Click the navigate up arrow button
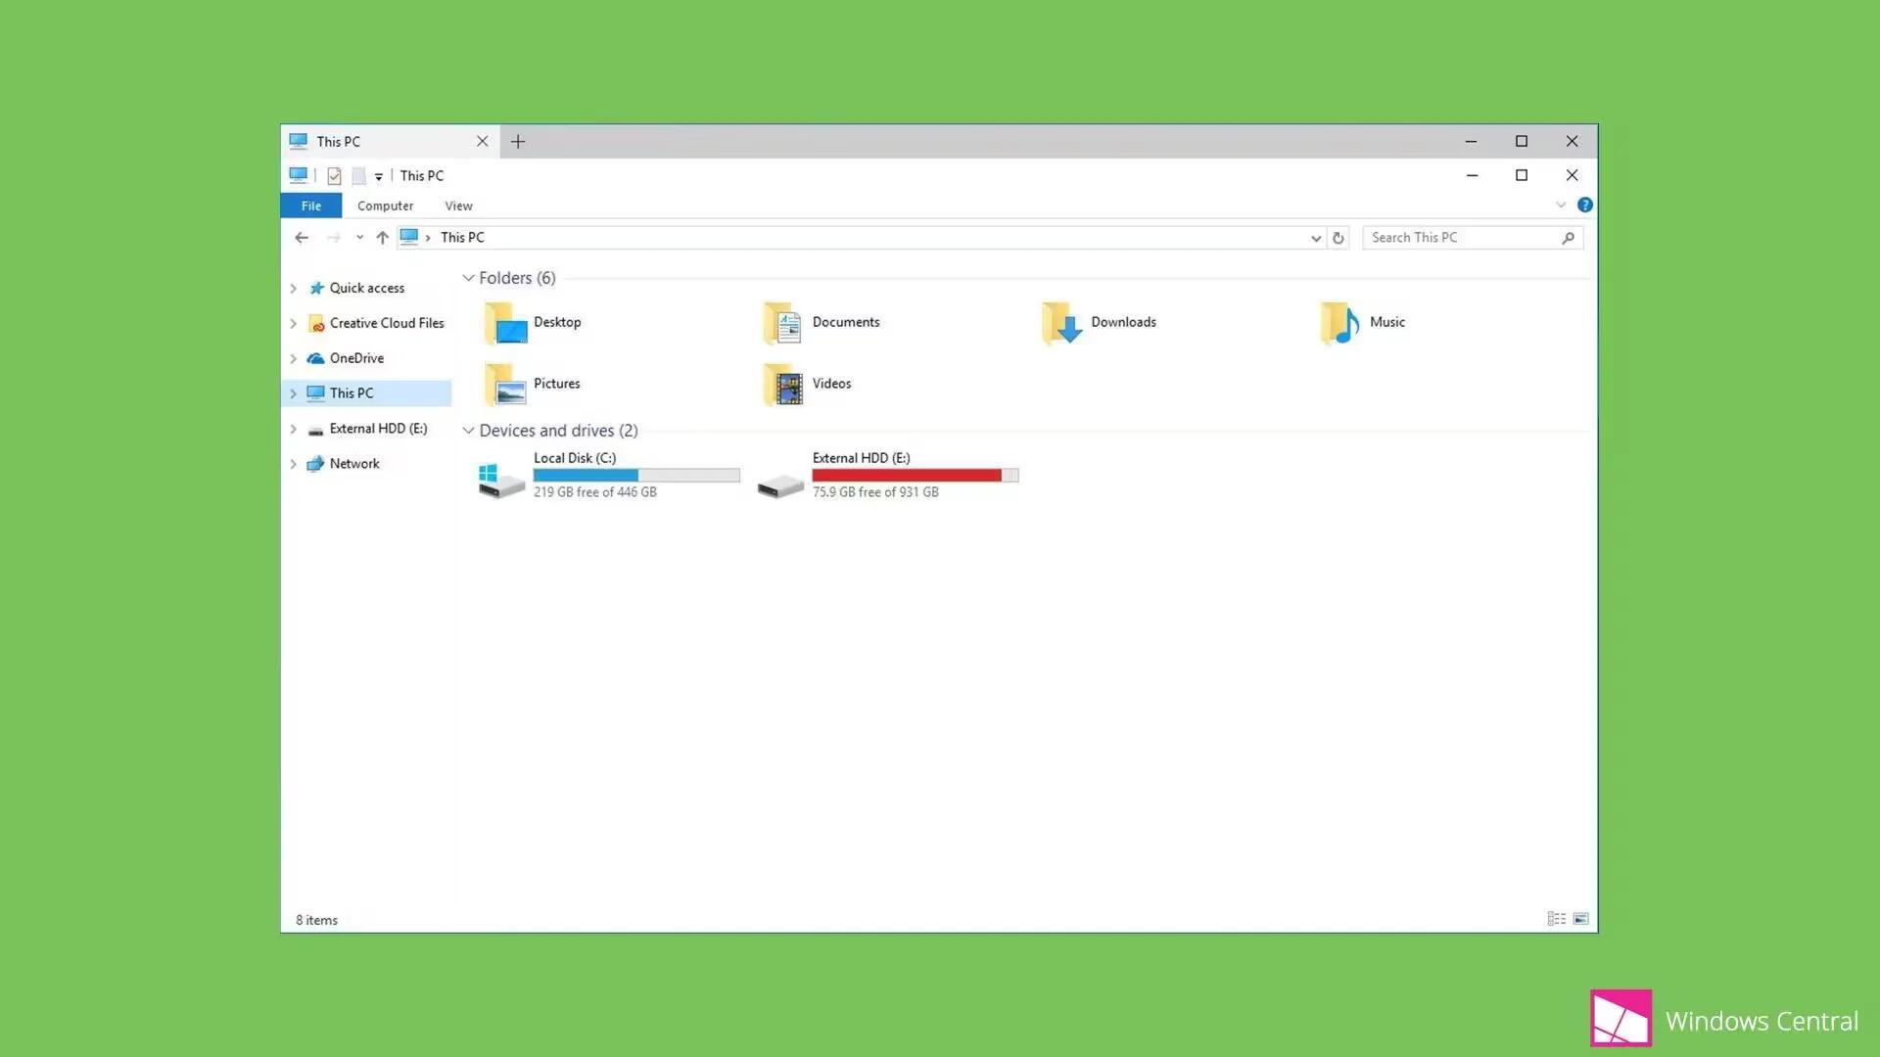This screenshot has height=1057, width=1880. (x=382, y=238)
